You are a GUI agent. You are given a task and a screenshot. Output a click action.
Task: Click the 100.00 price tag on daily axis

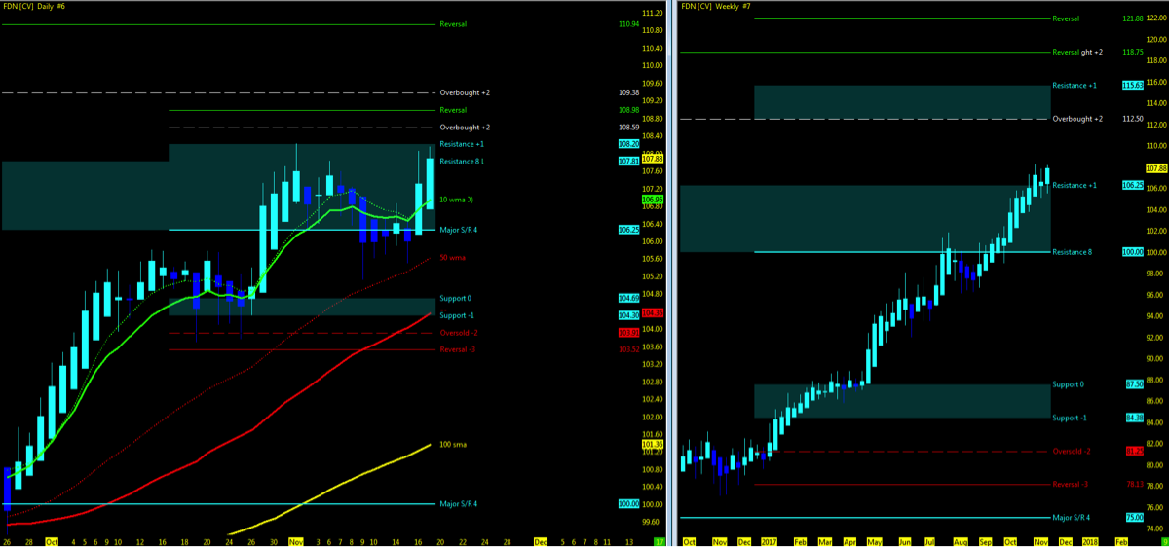pos(628,504)
